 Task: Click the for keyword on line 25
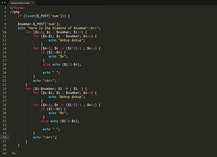click(x=36, y=93)
